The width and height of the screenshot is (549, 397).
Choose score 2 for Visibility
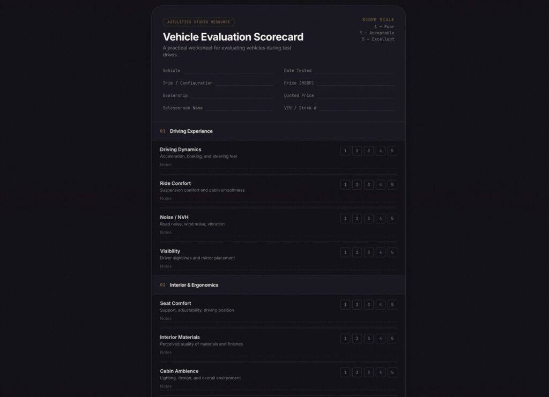(x=357, y=252)
